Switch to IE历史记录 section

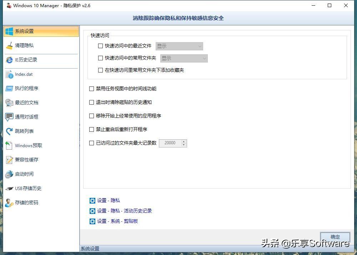tap(41, 60)
